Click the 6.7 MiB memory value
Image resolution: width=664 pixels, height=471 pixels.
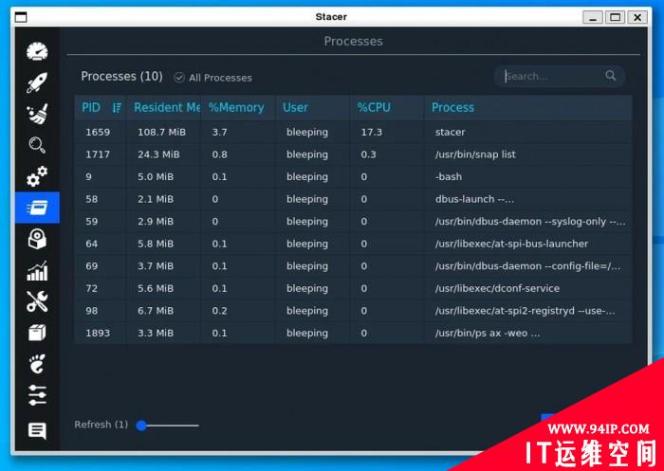[x=156, y=311]
